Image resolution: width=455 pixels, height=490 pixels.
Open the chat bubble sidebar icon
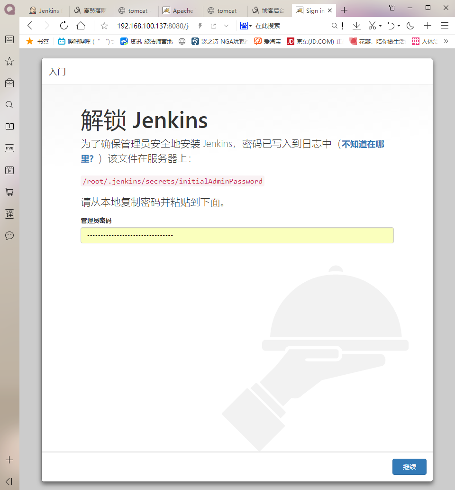click(9, 236)
